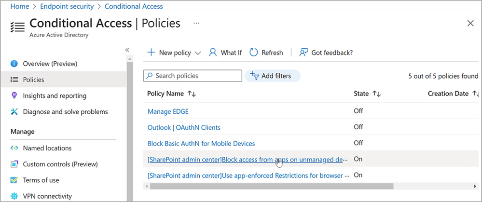The width and height of the screenshot is (482, 202).
Task: Click the Named locations icon
Action: click(x=14, y=148)
